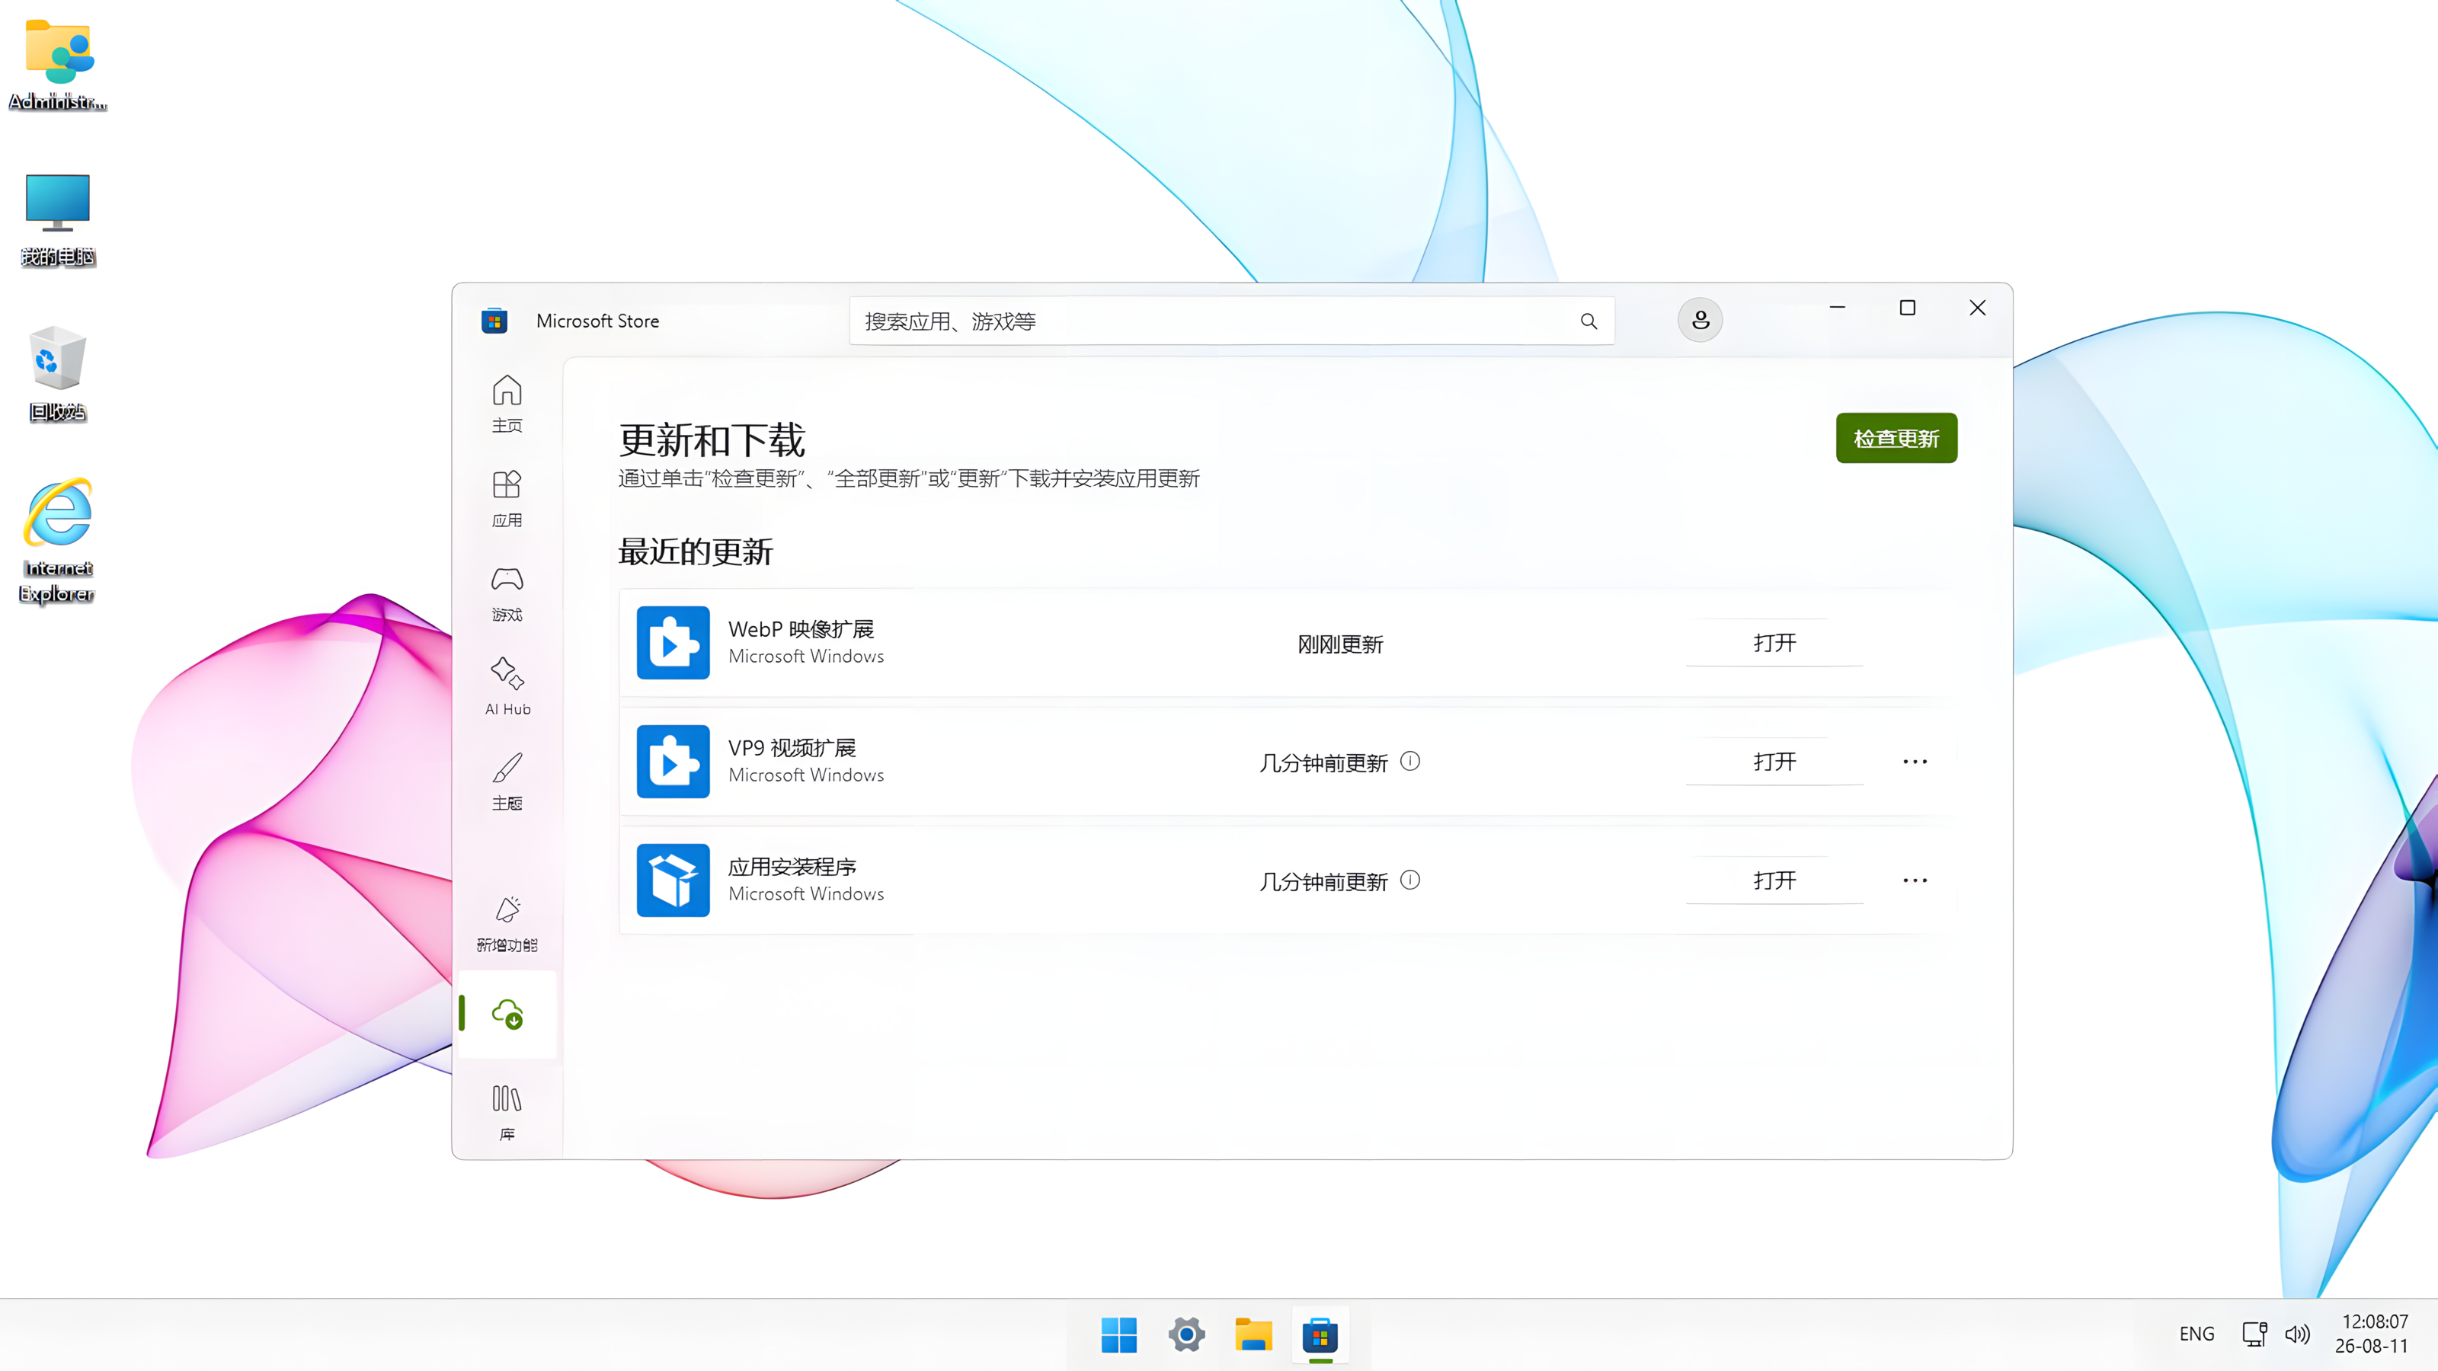Click the WebP 映像扩展 app icon

coord(673,642)
